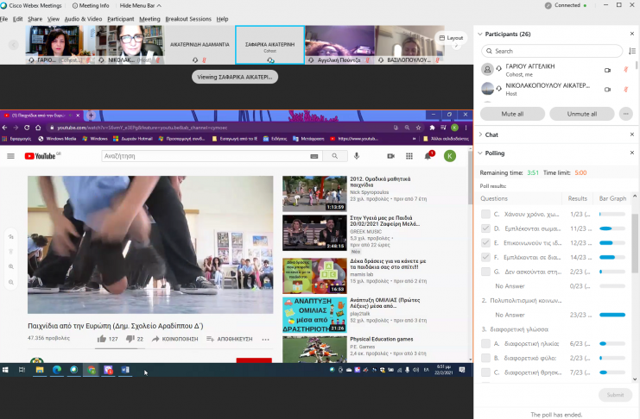Show previous participants with left arrow in video strip
The image size is (640, 419).
point(14,45)
